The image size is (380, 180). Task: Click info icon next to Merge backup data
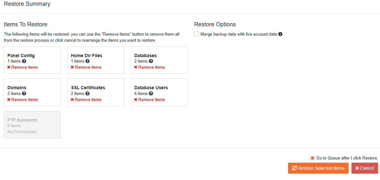(x=280, y=34)
